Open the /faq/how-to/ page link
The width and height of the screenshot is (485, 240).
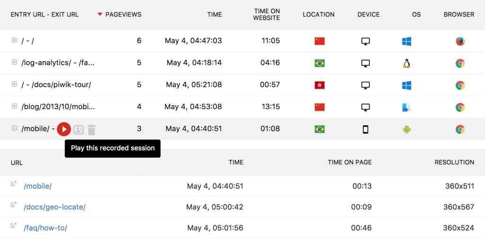click(45, 228)
